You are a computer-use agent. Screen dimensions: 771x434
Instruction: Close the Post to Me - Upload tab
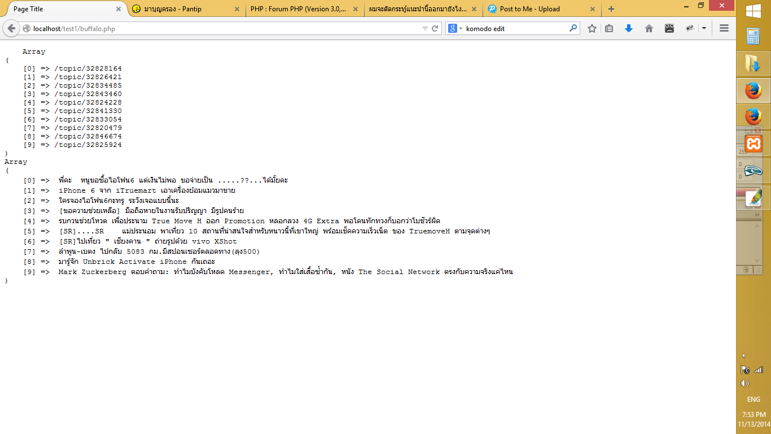pyautogui.click(x=593, y=9)
